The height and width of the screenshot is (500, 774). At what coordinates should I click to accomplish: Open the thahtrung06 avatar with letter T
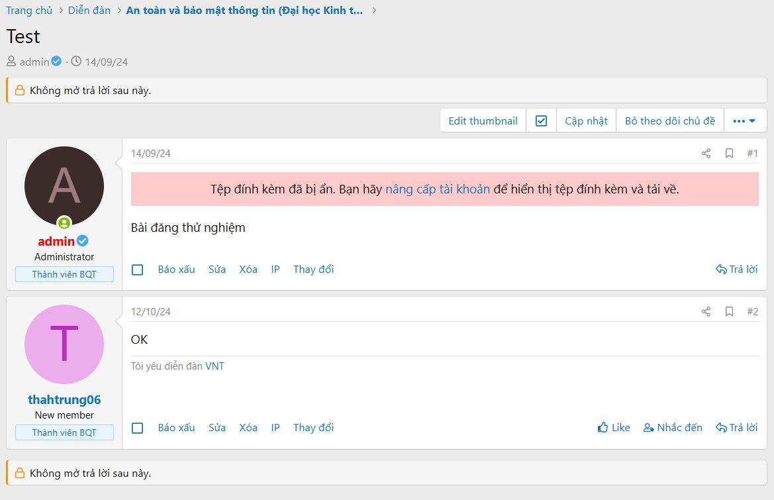click(64, 344)
